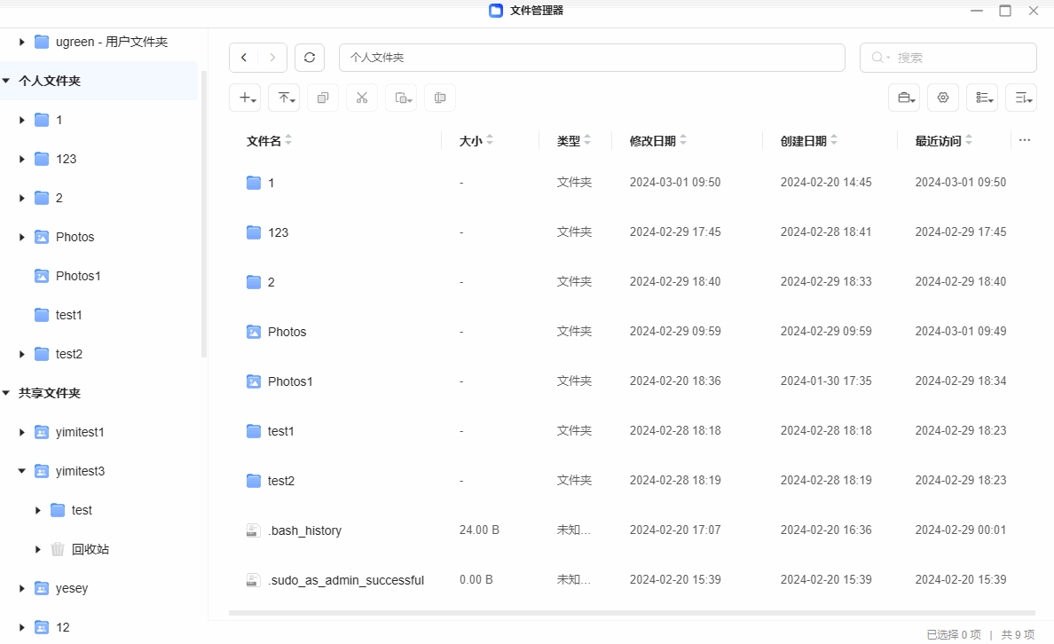The width and height of the screenshot is (1054, 644).
Task: Collapse the yimitest3 shared folder
Action: coord(22,470)
